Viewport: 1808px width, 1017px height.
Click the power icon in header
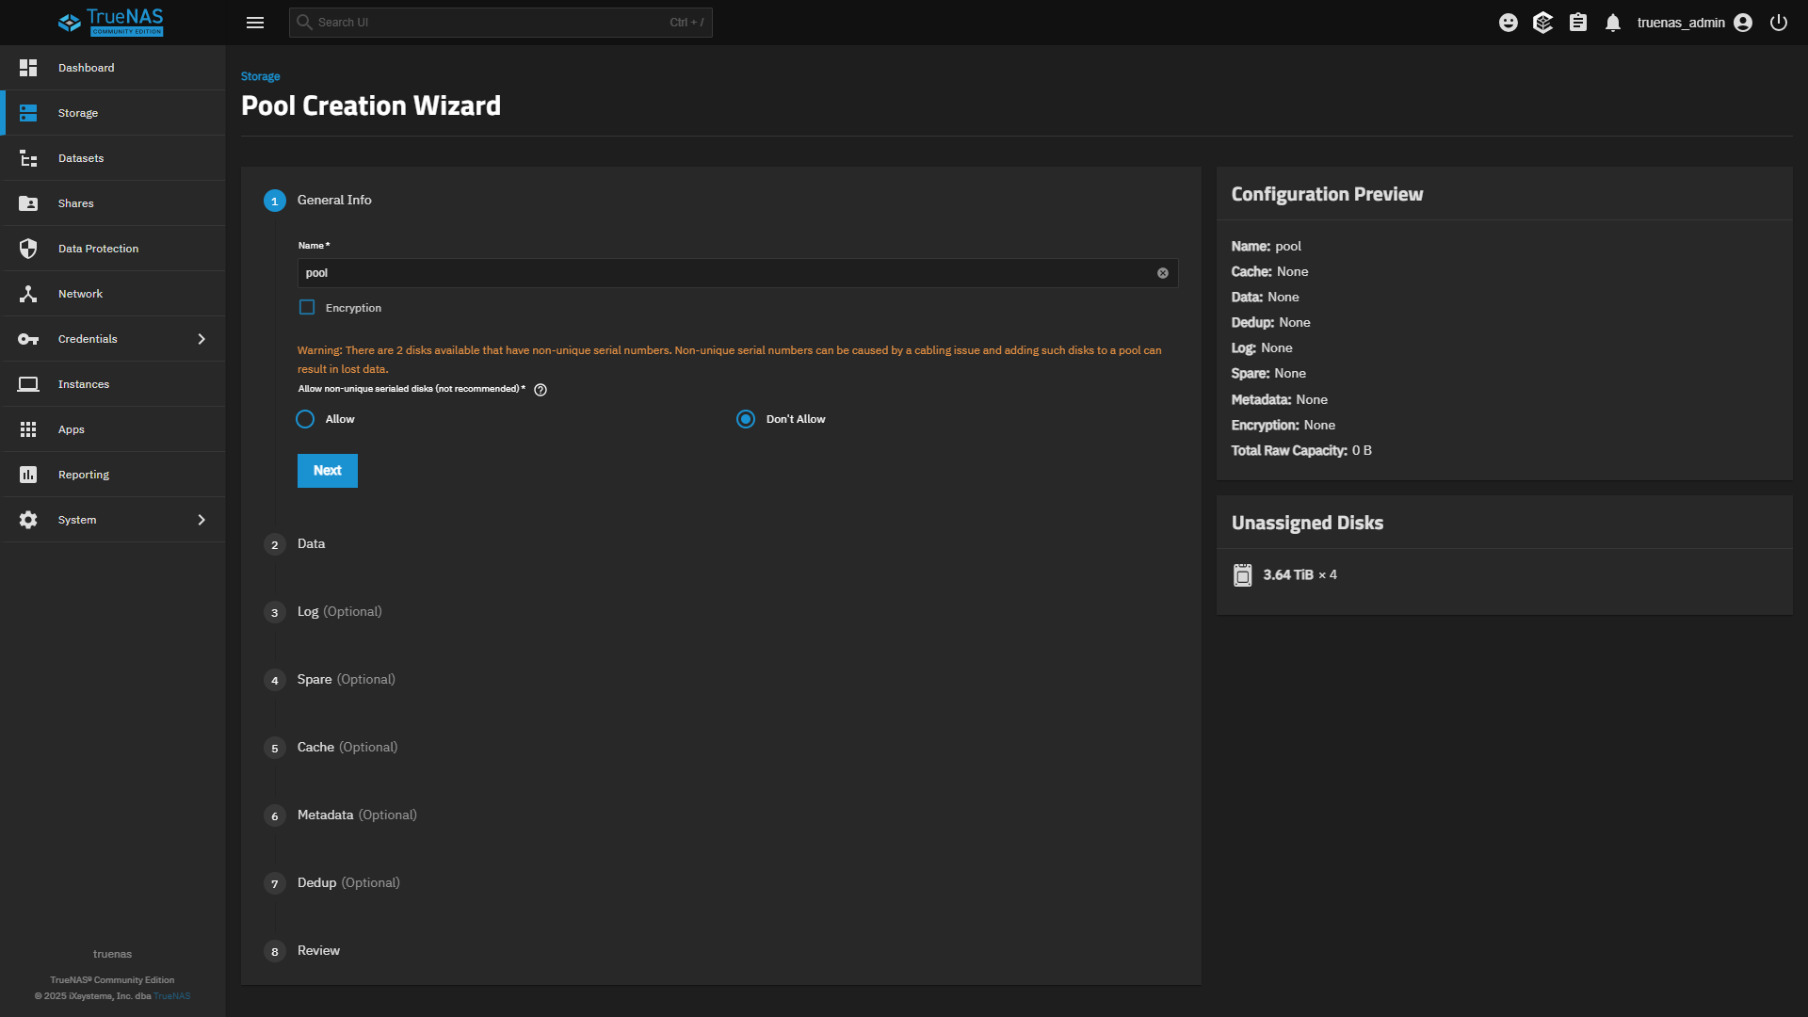point(1779,23)
